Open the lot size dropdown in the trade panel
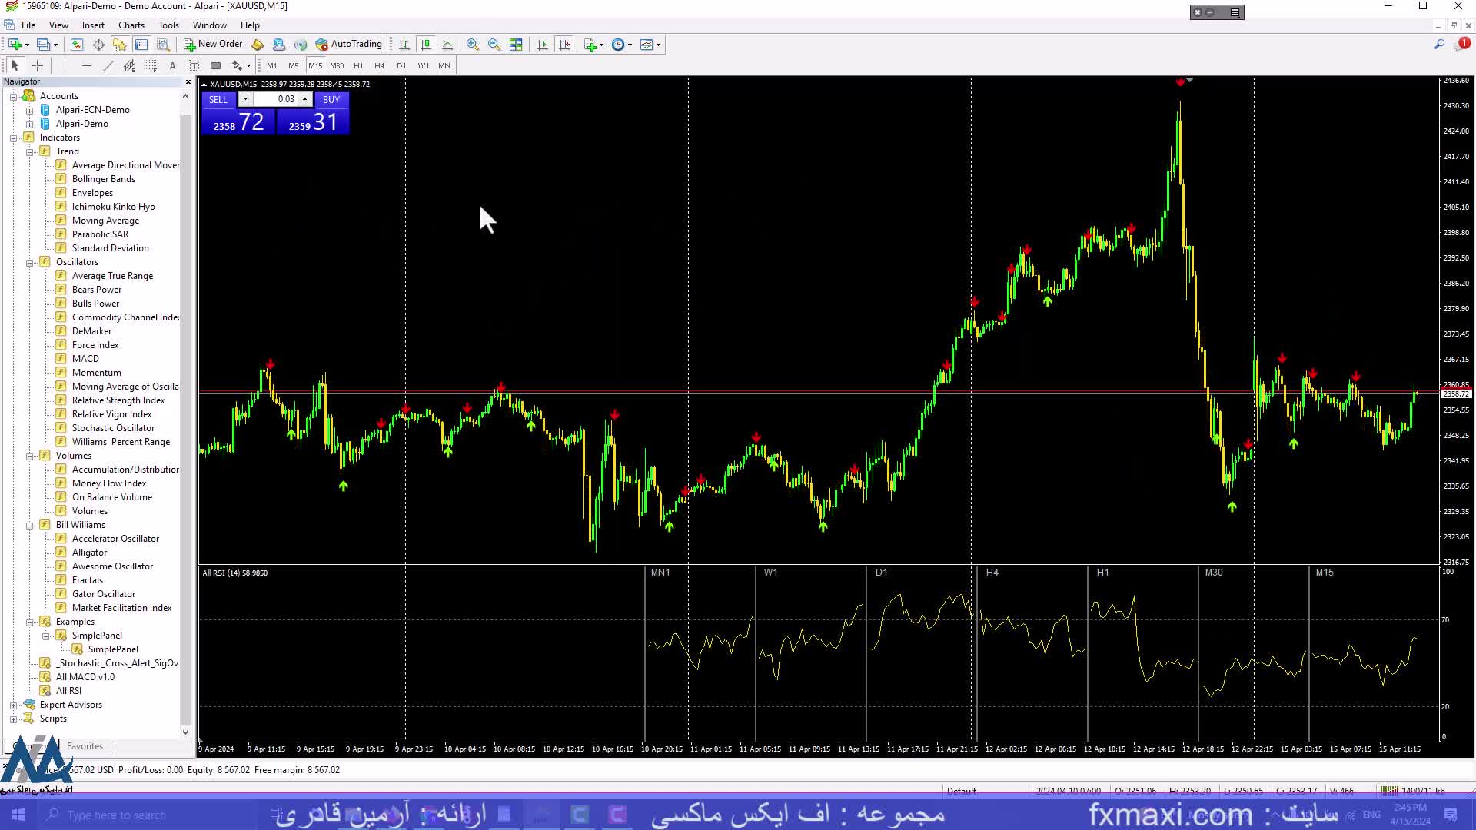Image resolution: width=1476 pixels, height=830 pixels. click(245, 99)
